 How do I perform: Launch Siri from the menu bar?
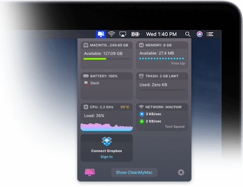[199, 34]
